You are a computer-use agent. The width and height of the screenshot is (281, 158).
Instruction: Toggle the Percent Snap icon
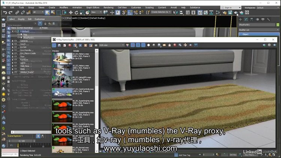tap(136, 12)
